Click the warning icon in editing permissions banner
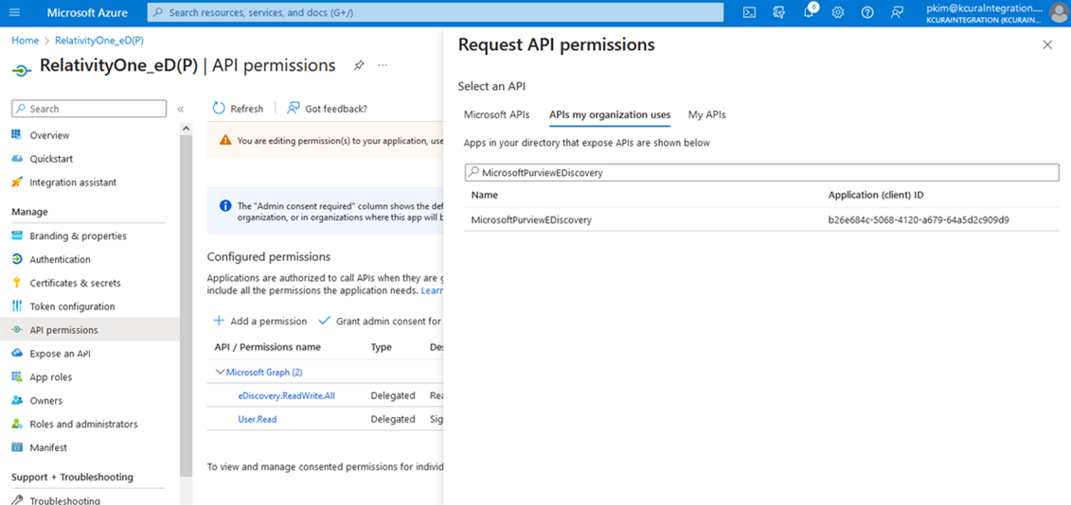The image size is (1071, 505). 224,140
